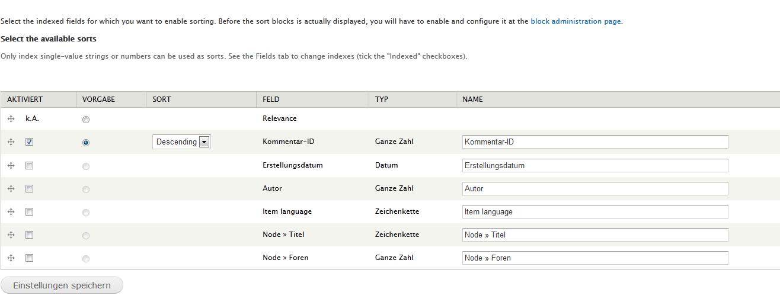Click the Erstellungsdatum name input field
This screenshot has height=305, width=780.
pyautogui.click(x=595, y=166)
